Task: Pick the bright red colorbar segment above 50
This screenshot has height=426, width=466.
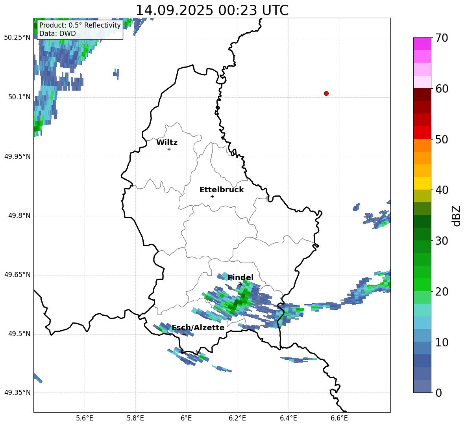Action: pos(422,133)
